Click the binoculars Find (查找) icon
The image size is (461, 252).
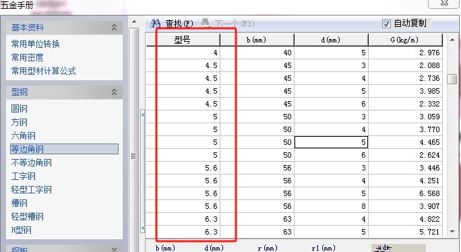tap(155, 23)
